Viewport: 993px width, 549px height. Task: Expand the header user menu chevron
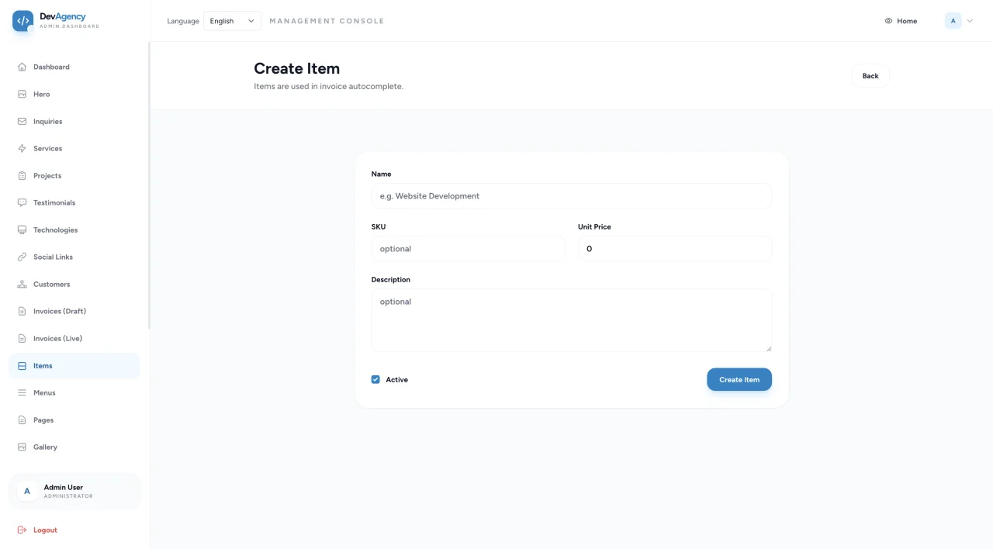click(x=970, y=21)
